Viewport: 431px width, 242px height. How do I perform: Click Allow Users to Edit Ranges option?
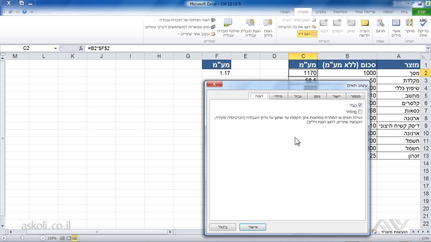click(180, 27)
